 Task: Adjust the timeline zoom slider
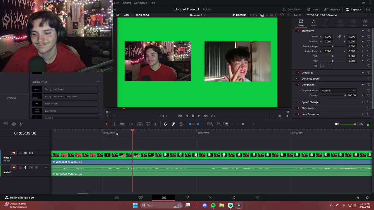coord(243,124)
